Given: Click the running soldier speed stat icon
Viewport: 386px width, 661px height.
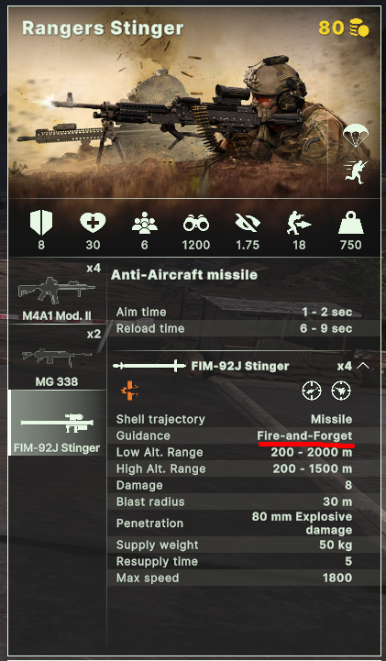Looking at the screenshot, I should pyautogui.click(x=299, y=223).
